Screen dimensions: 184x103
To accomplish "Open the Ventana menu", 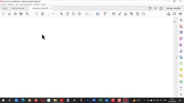I will pyautogui.click(x=37, y=5).
